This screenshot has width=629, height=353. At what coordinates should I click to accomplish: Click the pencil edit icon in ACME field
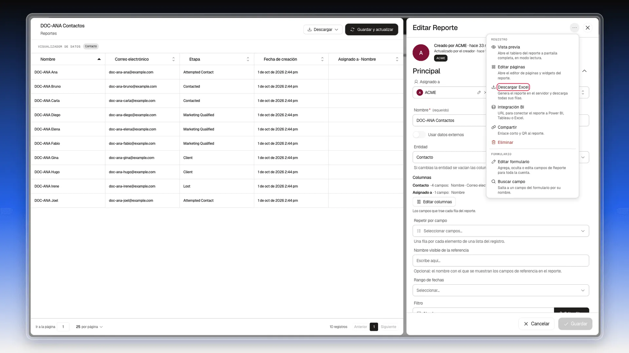(479, 92)
